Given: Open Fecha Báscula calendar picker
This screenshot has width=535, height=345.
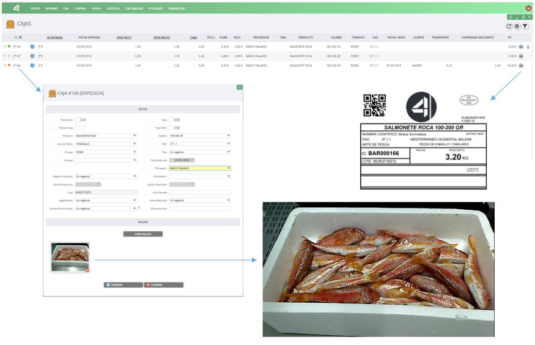Looking at the screenshot, I should (x=192, y=160).
